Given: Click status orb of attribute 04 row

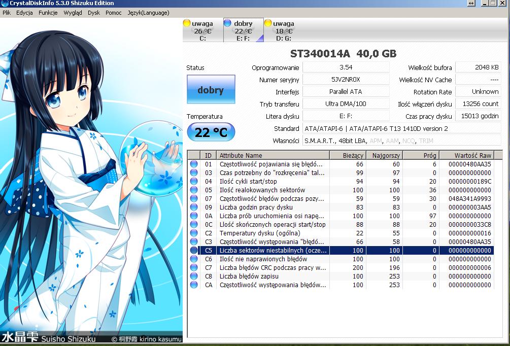Looking at the screenshot, I should coord(194,181).
